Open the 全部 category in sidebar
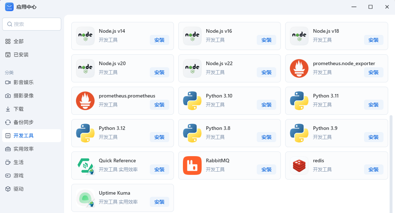Image resolution: width=395 pixels, height=213 pixels. 19,41
